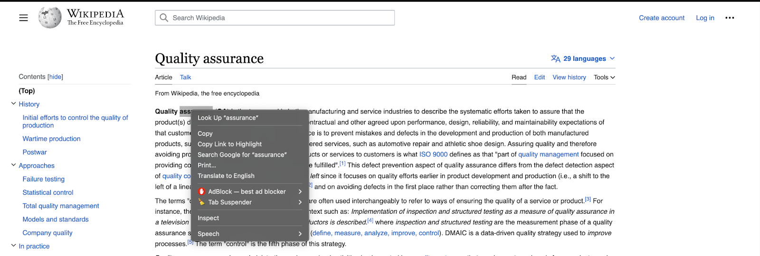
Task: Click the Log in link
Action: click(705, 18)
